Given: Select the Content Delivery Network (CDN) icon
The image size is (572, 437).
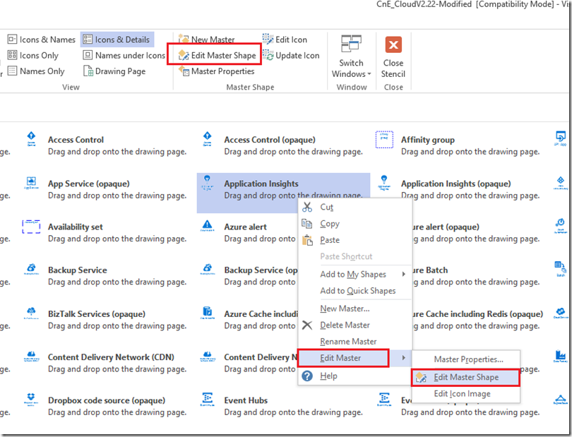Looking at the screenshot, I should 31,356.
